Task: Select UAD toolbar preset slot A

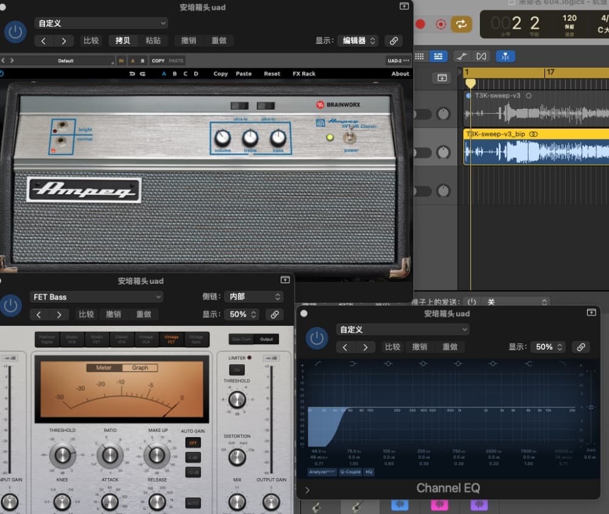Action: click(x=133, y=61)
